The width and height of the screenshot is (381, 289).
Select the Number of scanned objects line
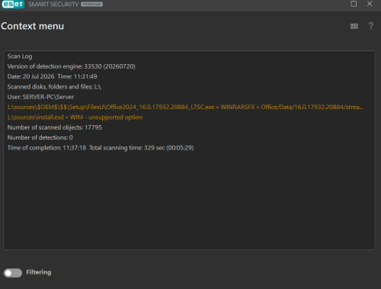coord(55,127)
